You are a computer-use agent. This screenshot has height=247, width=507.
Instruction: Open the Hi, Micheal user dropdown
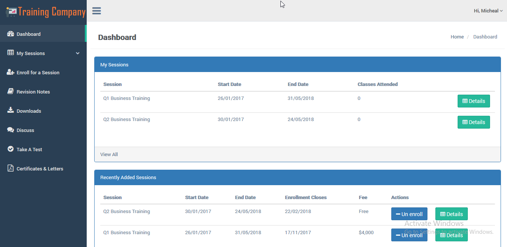(488, 11)
